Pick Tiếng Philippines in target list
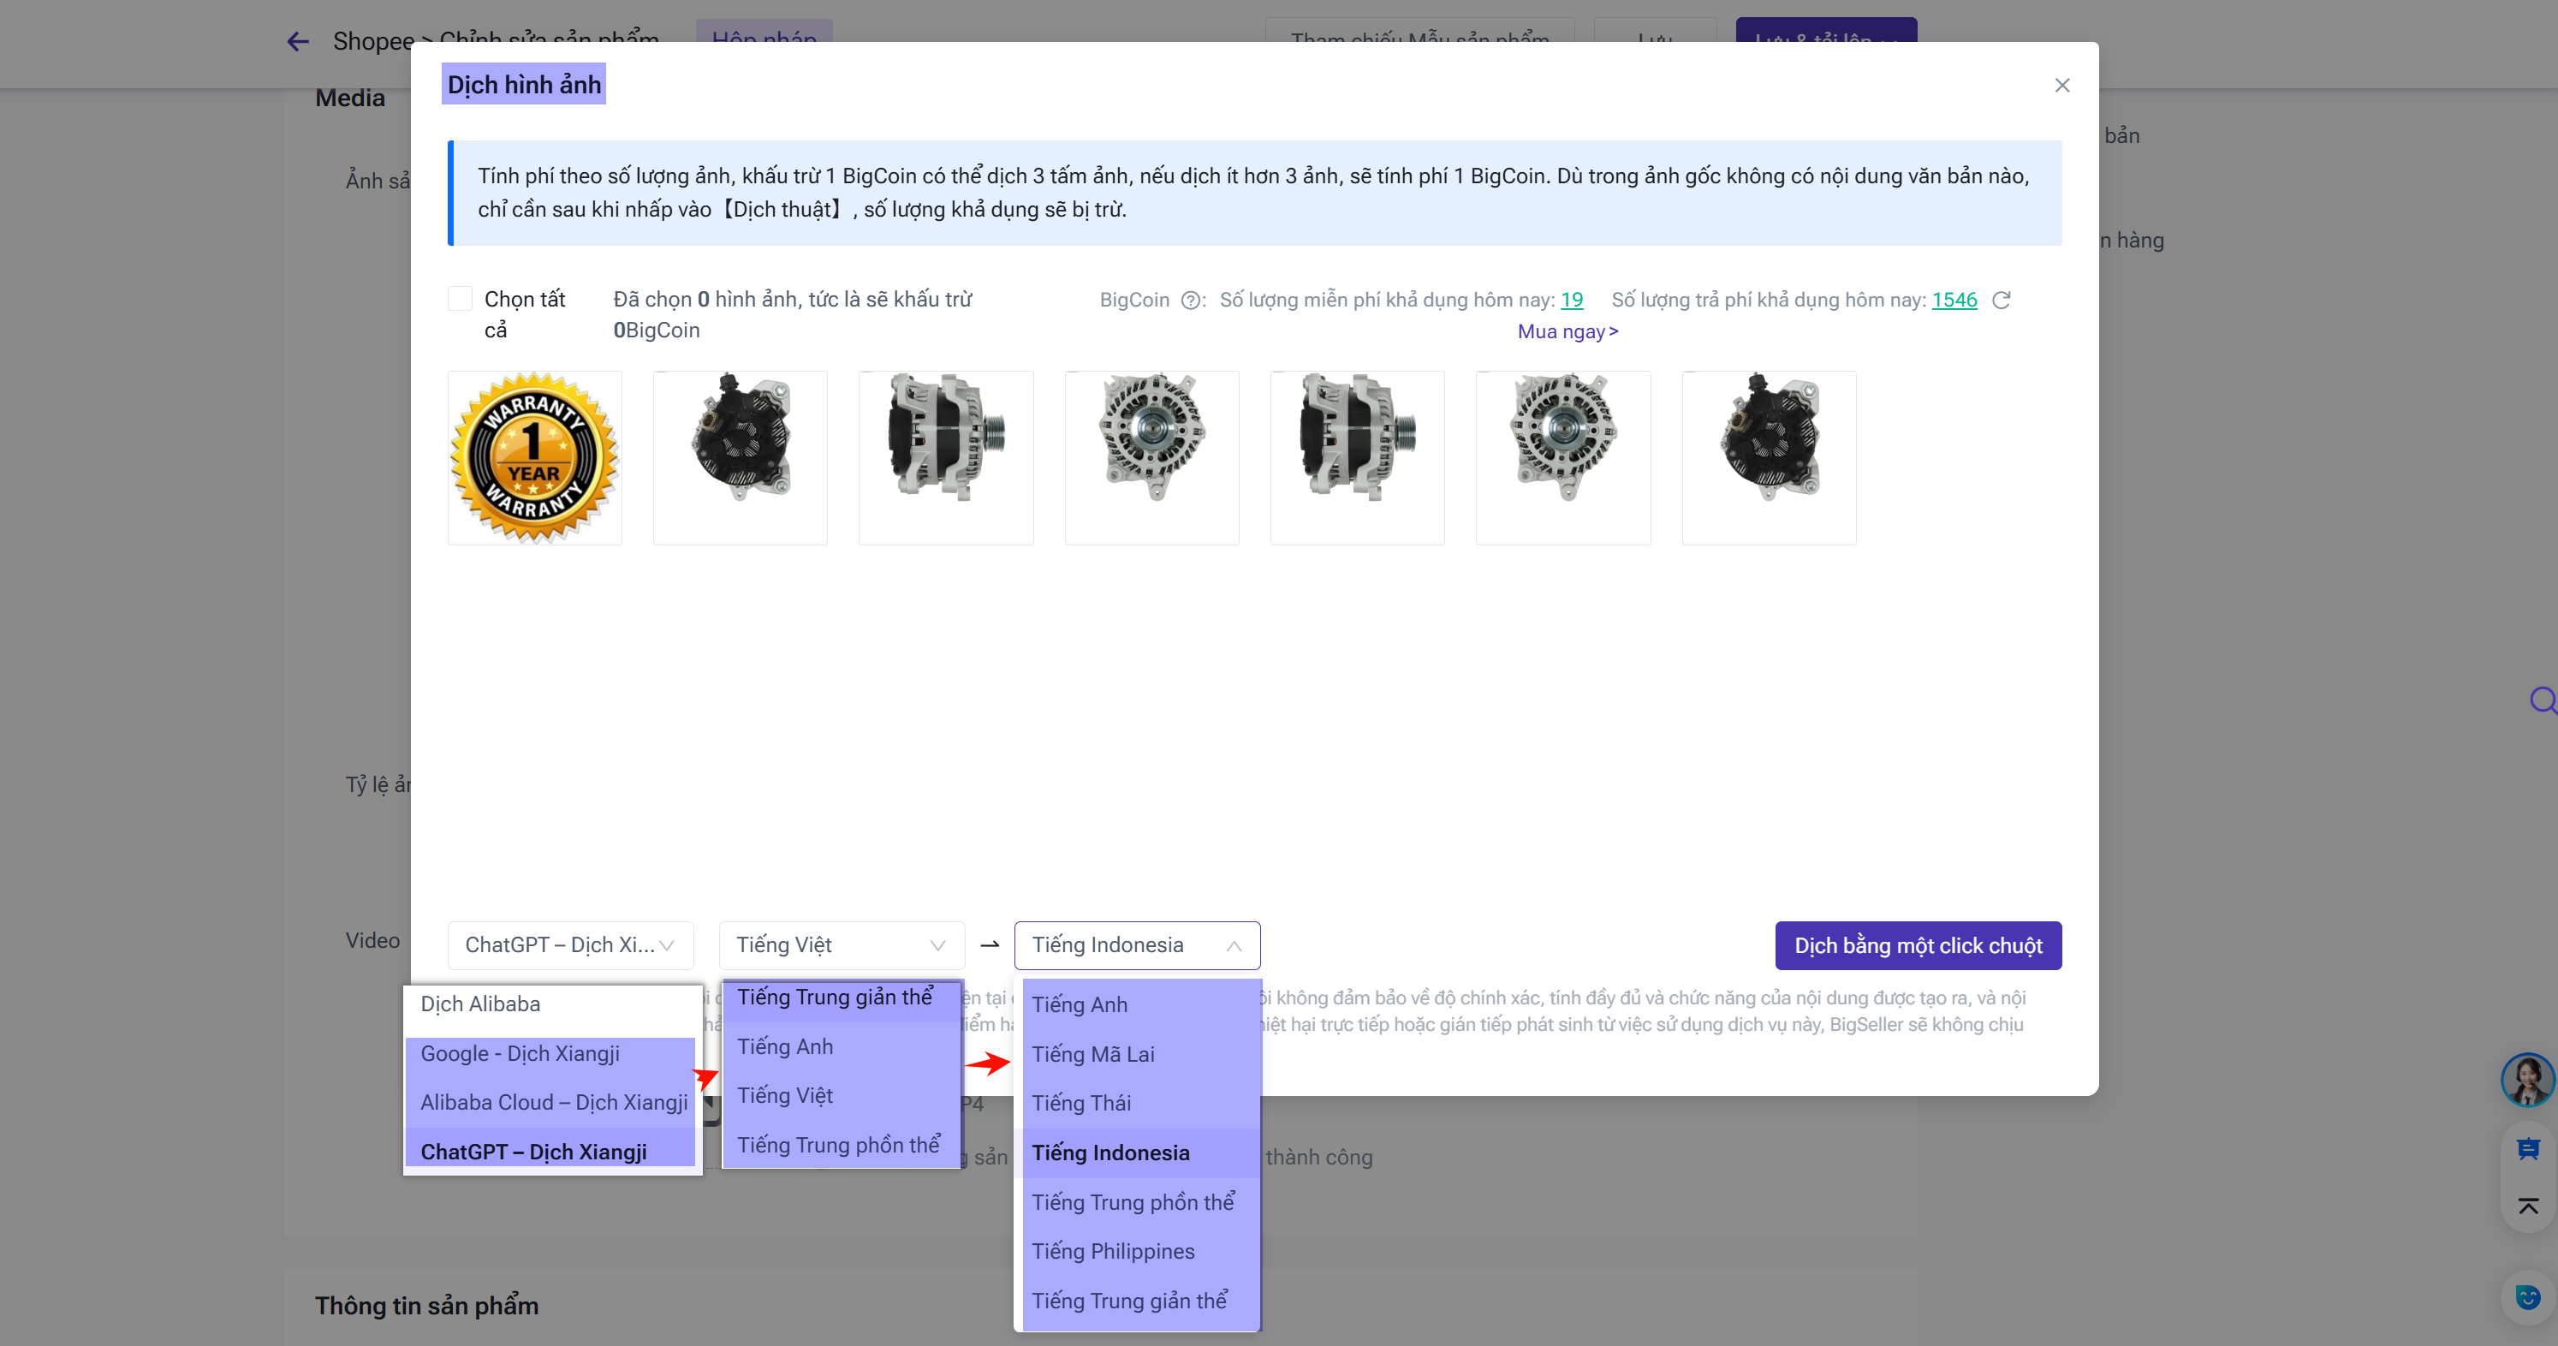Viewport: 2558px width, 1346px height. click(1112, 1251)
